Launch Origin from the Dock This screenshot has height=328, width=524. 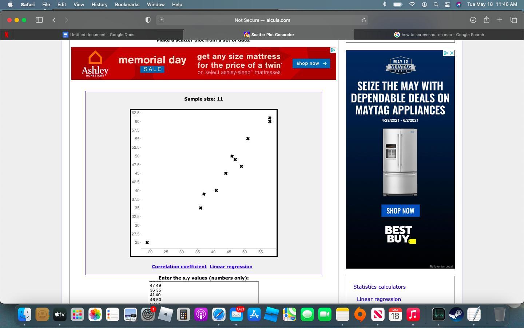coord(360,314)
